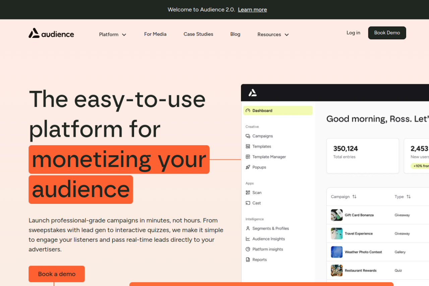Select the Templates icon in sidebar
The height and width of the screenshot is (286, 429).
point(248,147)
